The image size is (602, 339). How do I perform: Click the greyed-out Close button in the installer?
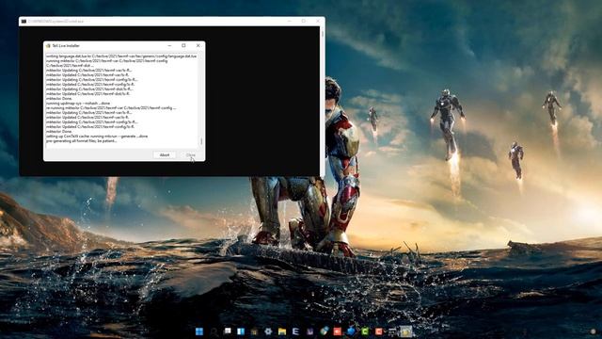coord(190,154)
